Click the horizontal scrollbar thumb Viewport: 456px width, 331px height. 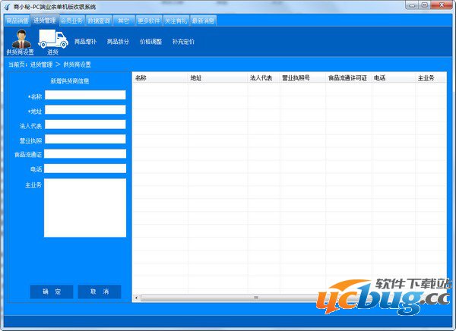(x=256, y=298)
